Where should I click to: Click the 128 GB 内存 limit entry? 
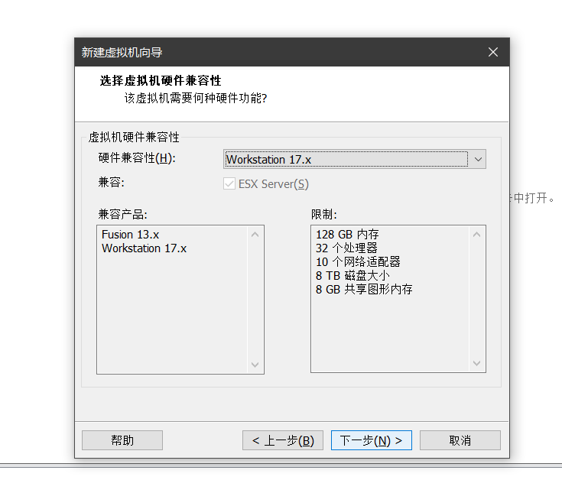tap(347, 235)
